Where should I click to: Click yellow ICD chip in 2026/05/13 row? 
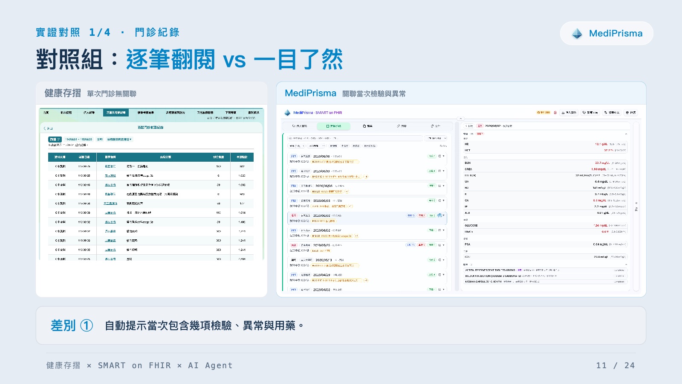(335, 265)
